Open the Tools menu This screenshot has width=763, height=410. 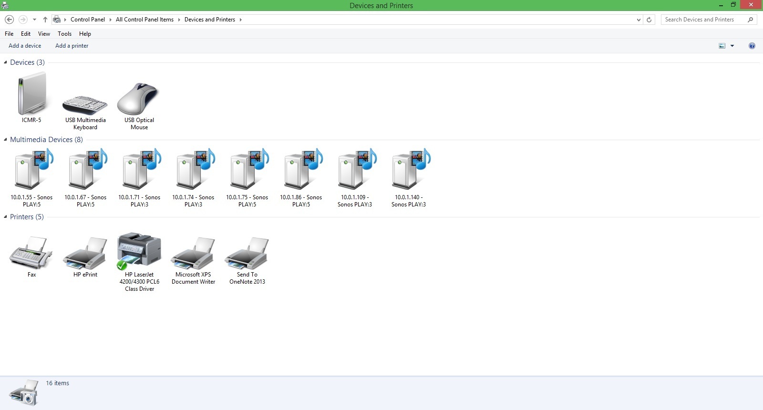64,34
